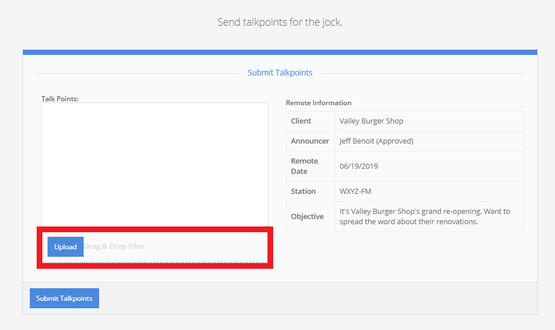Viewport: 555px width, 330px height.
Task: Click the grand re-opening objective description
Action: [424, 216]
